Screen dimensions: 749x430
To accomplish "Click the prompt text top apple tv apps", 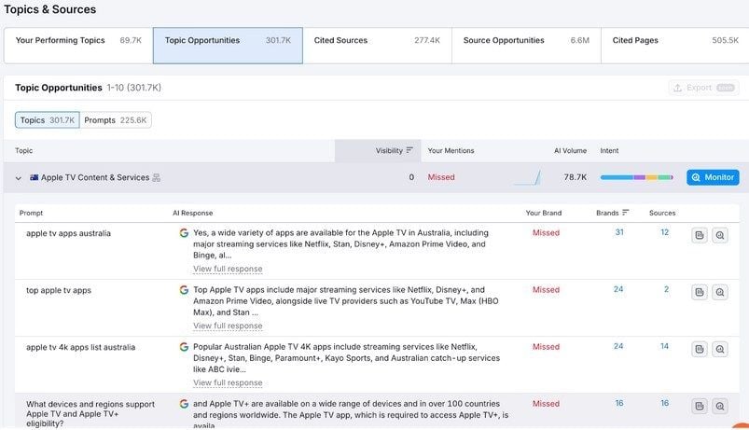I will tap(58, 290).
